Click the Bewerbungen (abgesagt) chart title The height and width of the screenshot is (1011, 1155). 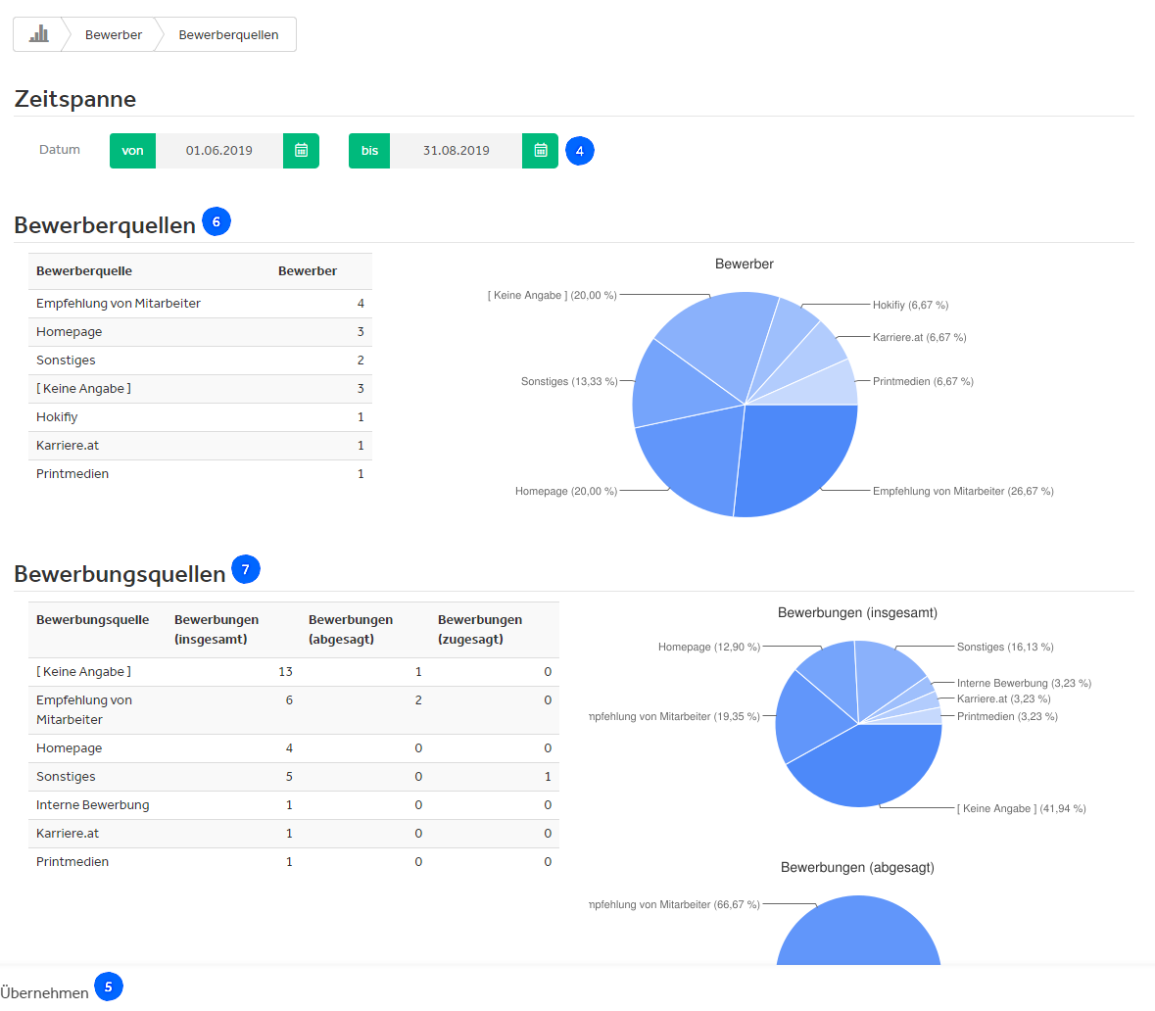point(857,867)
